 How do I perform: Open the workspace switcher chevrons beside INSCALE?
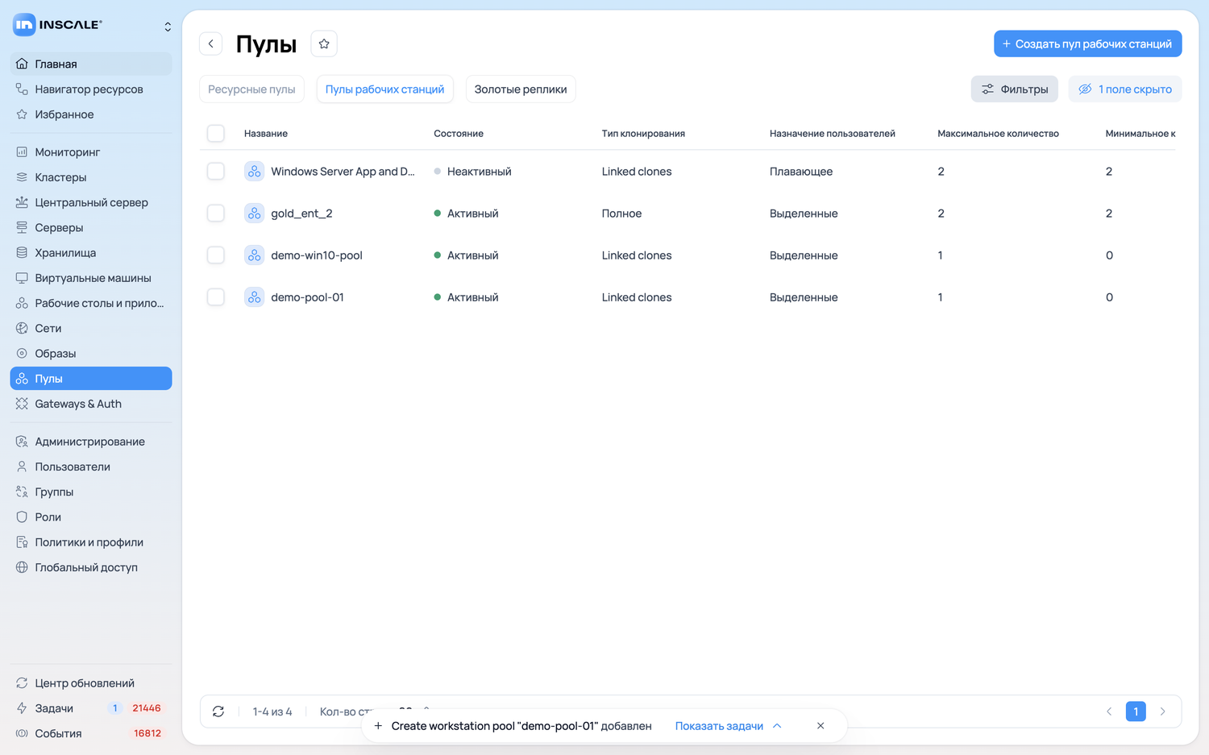[168, 27]
